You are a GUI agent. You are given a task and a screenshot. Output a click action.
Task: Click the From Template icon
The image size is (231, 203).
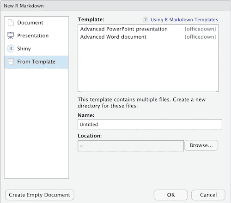click(11, 62)
